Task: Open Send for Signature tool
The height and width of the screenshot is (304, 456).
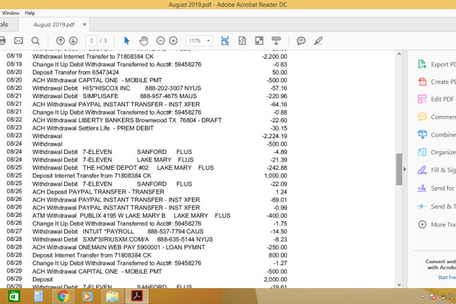Action: pos(436,188)
